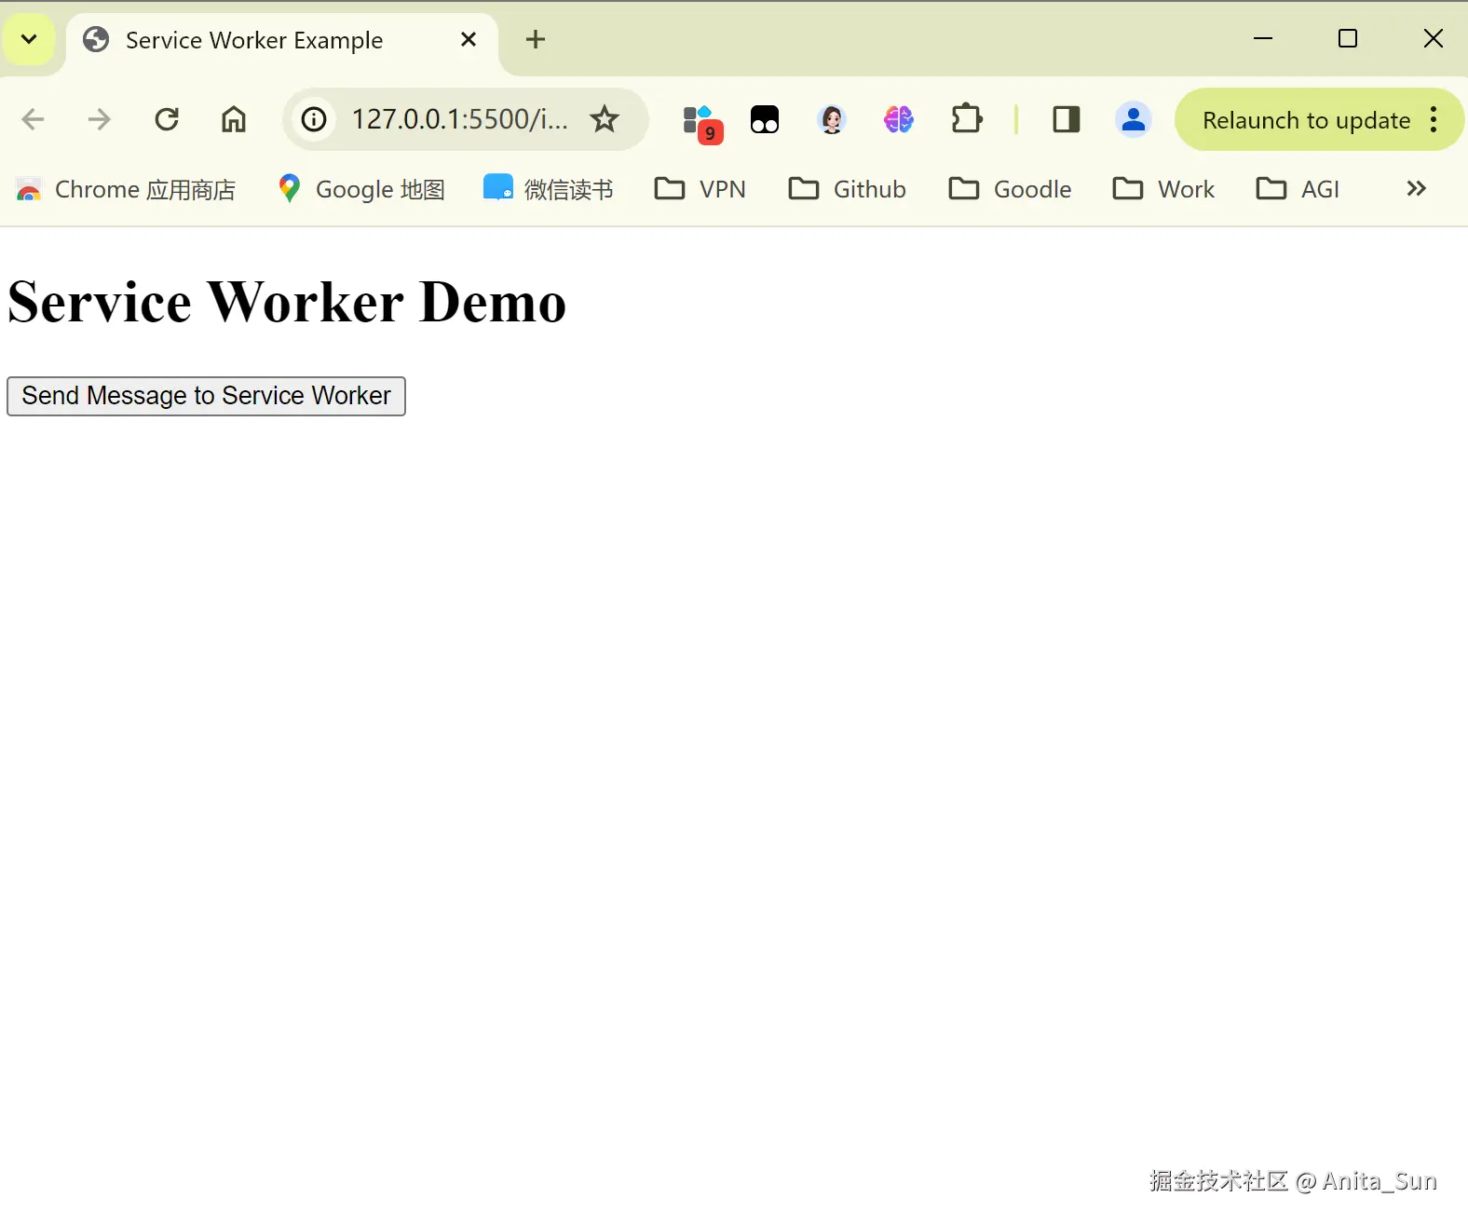Image resolution: width=1468 pixels, height=1224 pixels.
Task: Expand the AGI bookmark folder
Action: pos(1298,189)
